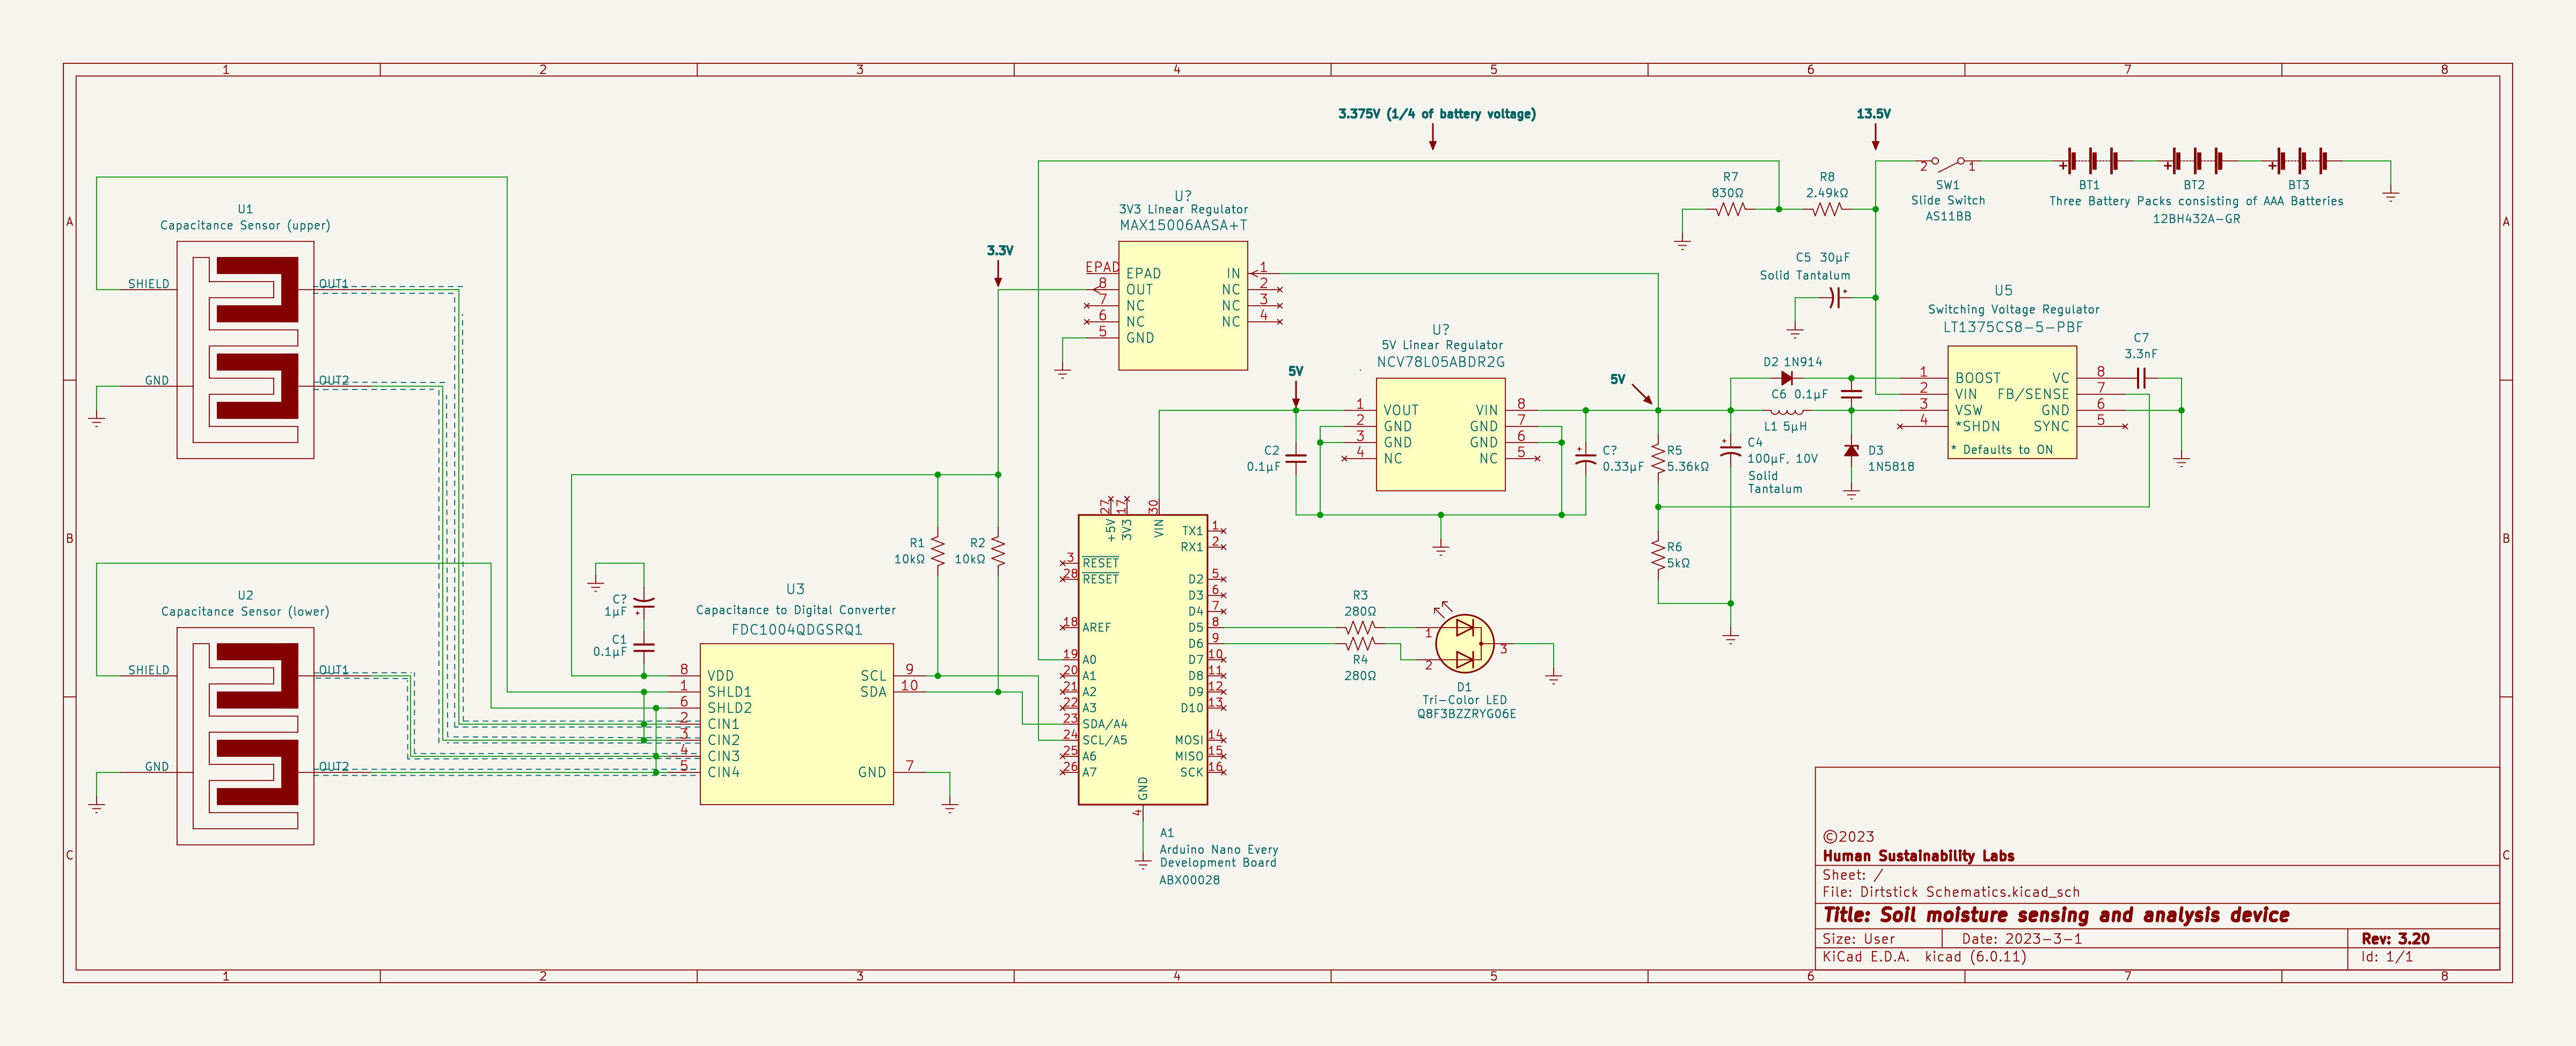The image size is (2576, 1046).
Task: Select capacitor C4 100µF symbol
Action: [x=1730, y=451]
